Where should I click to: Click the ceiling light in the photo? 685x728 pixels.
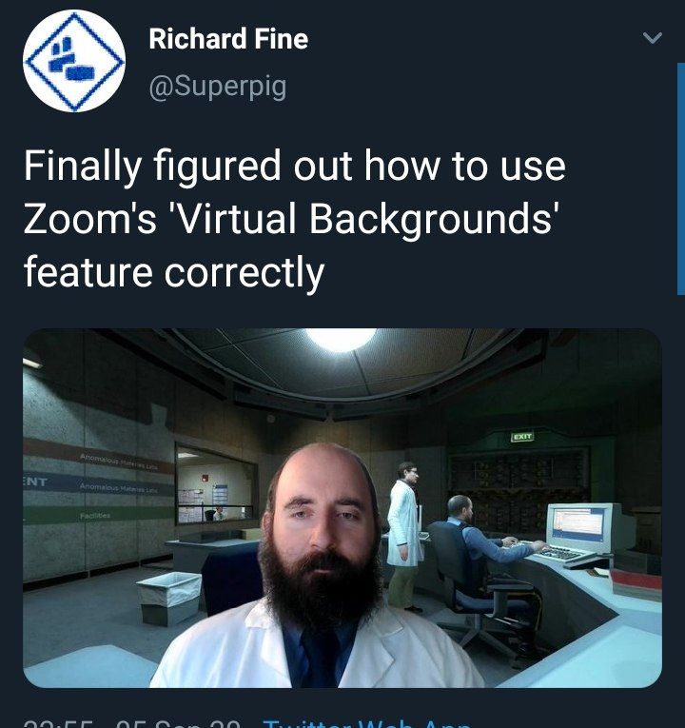pyautogui.click(x=341, y=340)
